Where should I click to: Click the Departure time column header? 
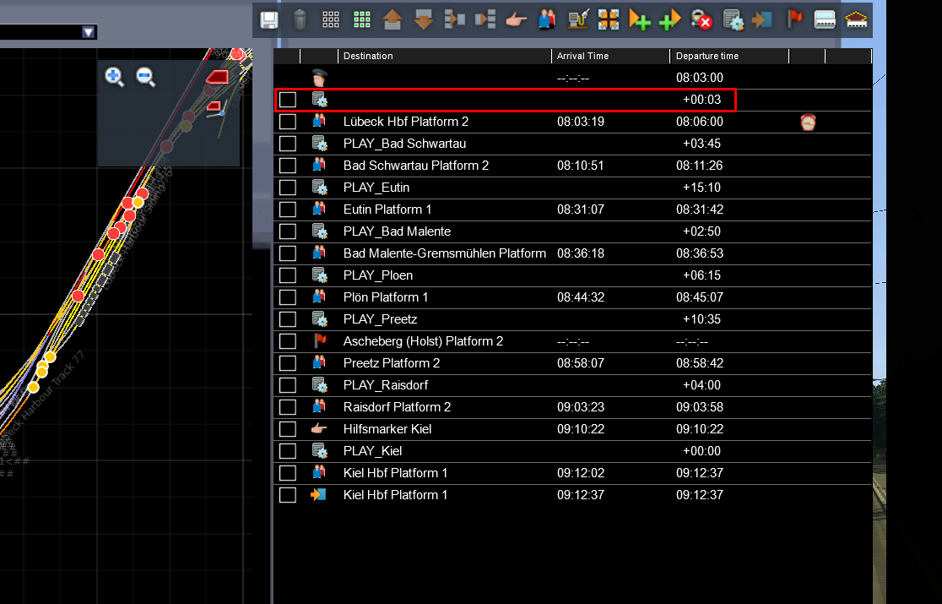pyautogui.click(x=729, y=56)
